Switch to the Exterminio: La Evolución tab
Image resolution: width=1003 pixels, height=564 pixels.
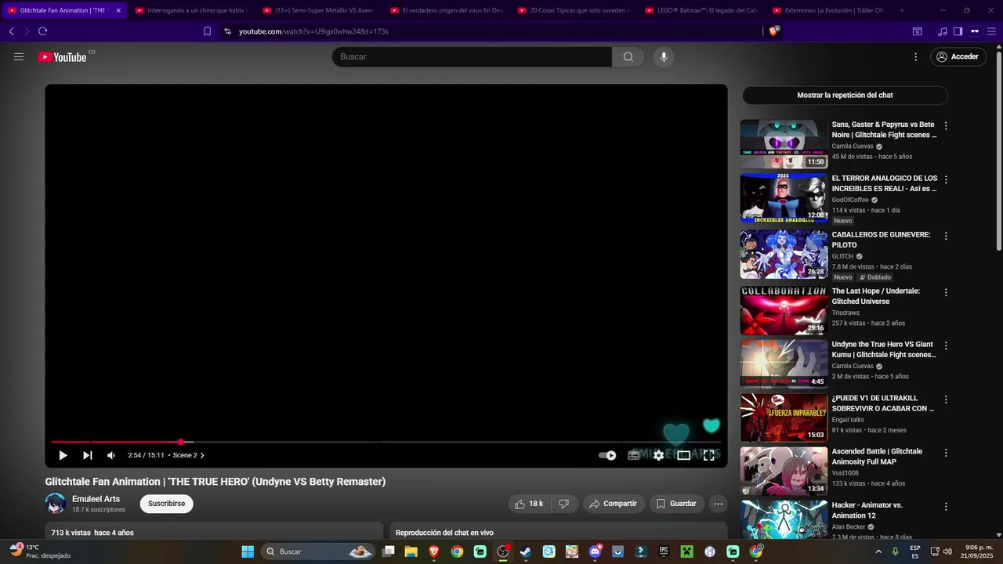coord(828,10)
